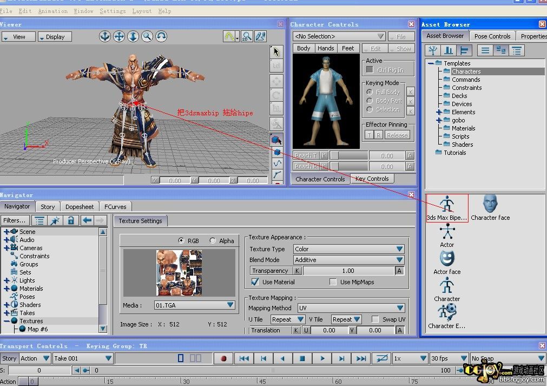Click the stop button in Transport Controls
Screen dimensions: 547x386
click(302, 358)
